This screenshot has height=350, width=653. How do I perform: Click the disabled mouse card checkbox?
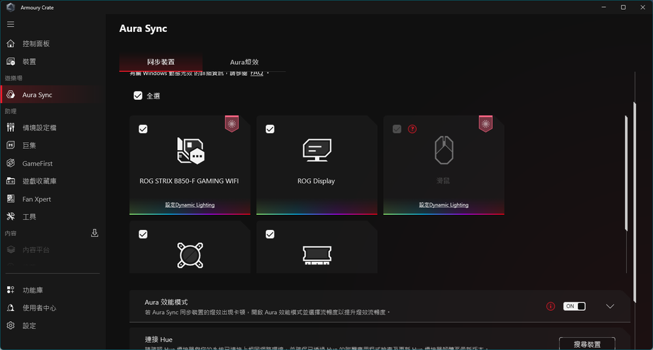[x=397, y=129]
